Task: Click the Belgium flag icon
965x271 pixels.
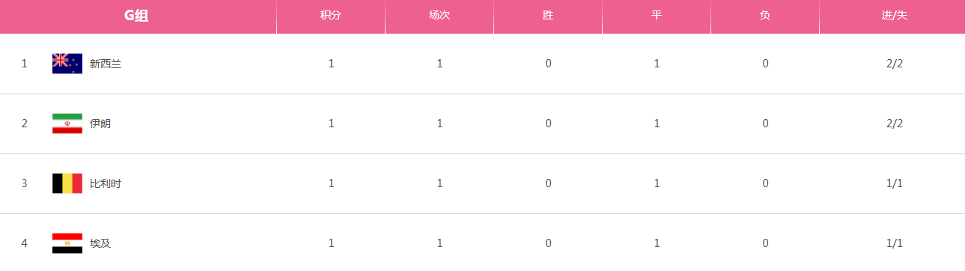Action: [67, 183]
